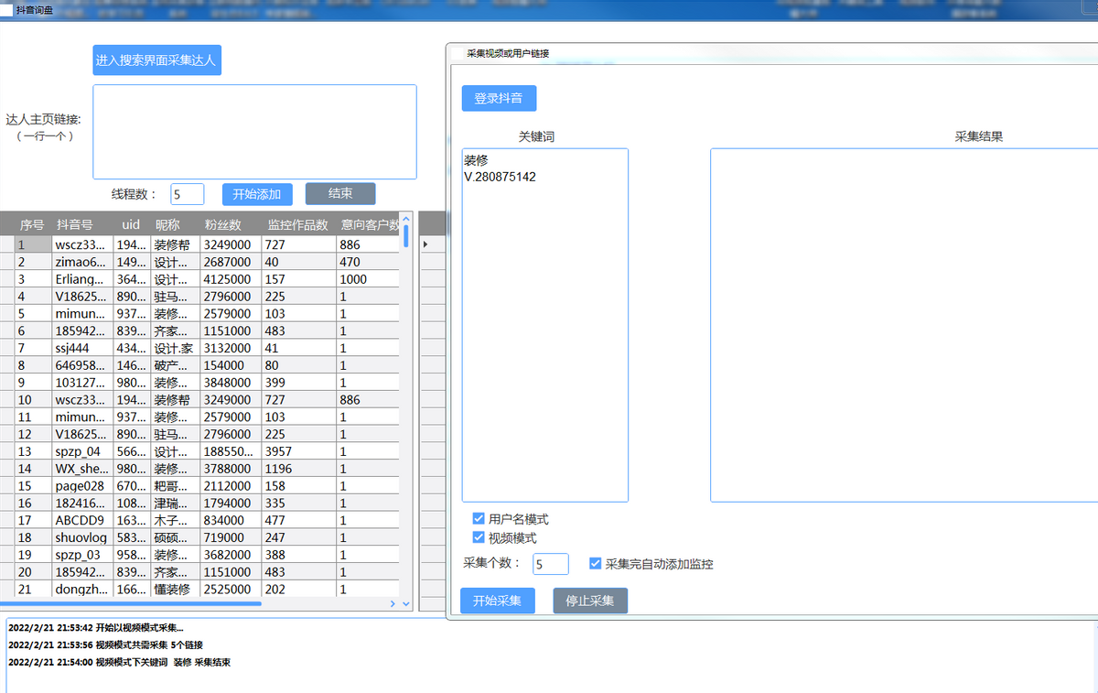Select the ssj444 cell
The width and height of the screenshot is (1098, 693).
click(82, 348)
